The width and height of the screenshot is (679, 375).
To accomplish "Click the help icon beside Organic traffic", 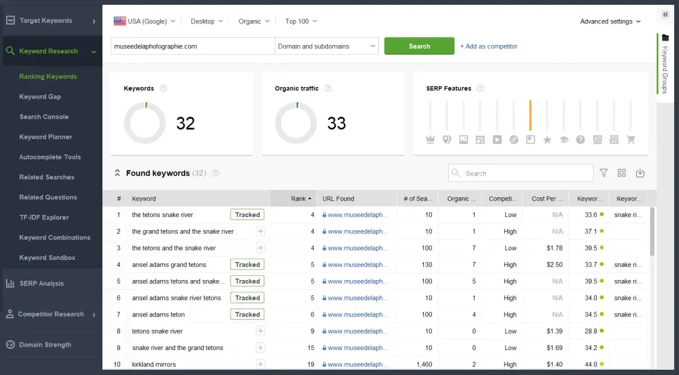I will [x=328, y=89].
